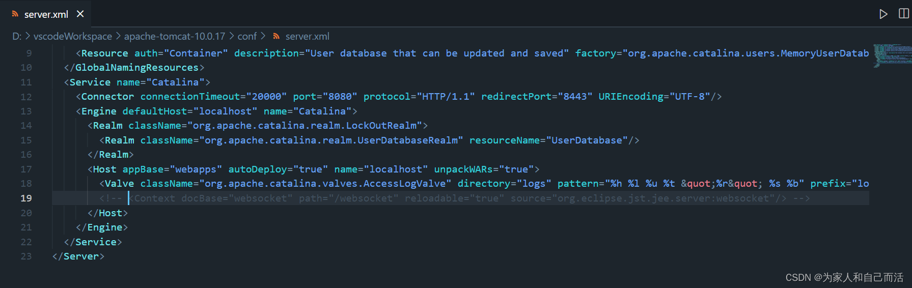Click the closing Engine tag
The height and width of the screenshot is (288, 912).
[102, 227]
